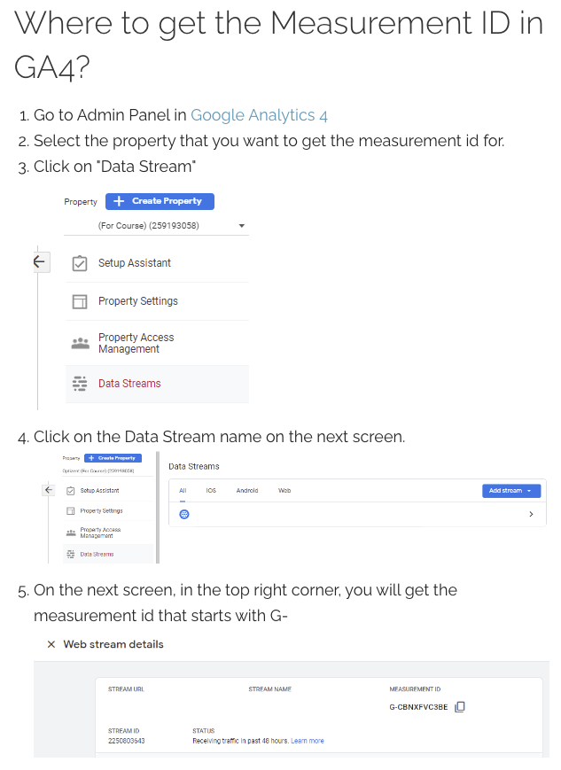The image size is (561, 770).
Task: Click the Data Streams icon in large menu
Action: 80,384
